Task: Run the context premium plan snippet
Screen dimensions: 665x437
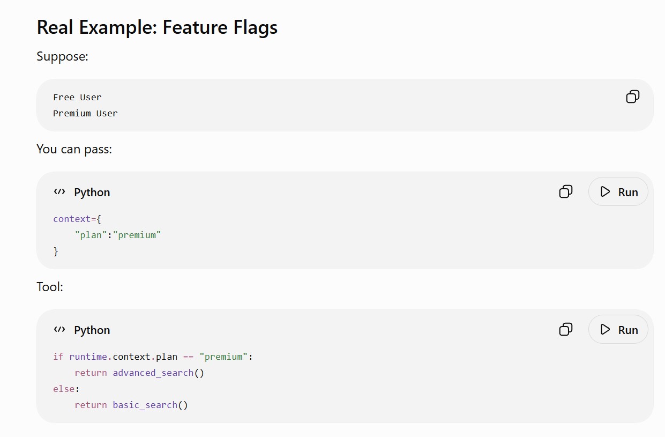Action: point(618,192)
